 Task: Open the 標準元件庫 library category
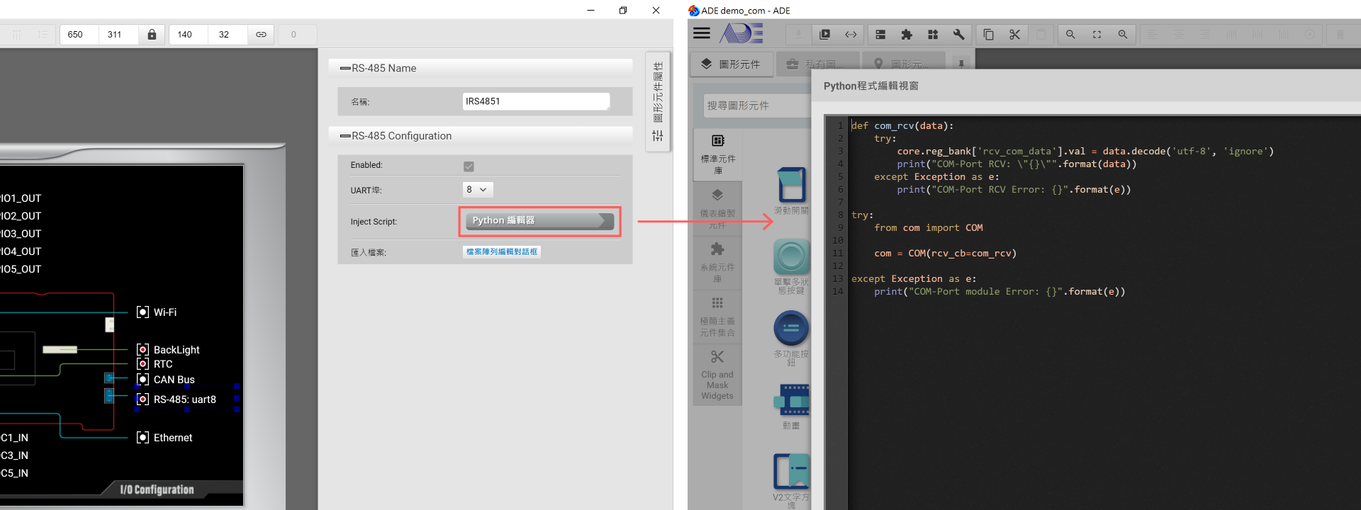coord(717,154)
